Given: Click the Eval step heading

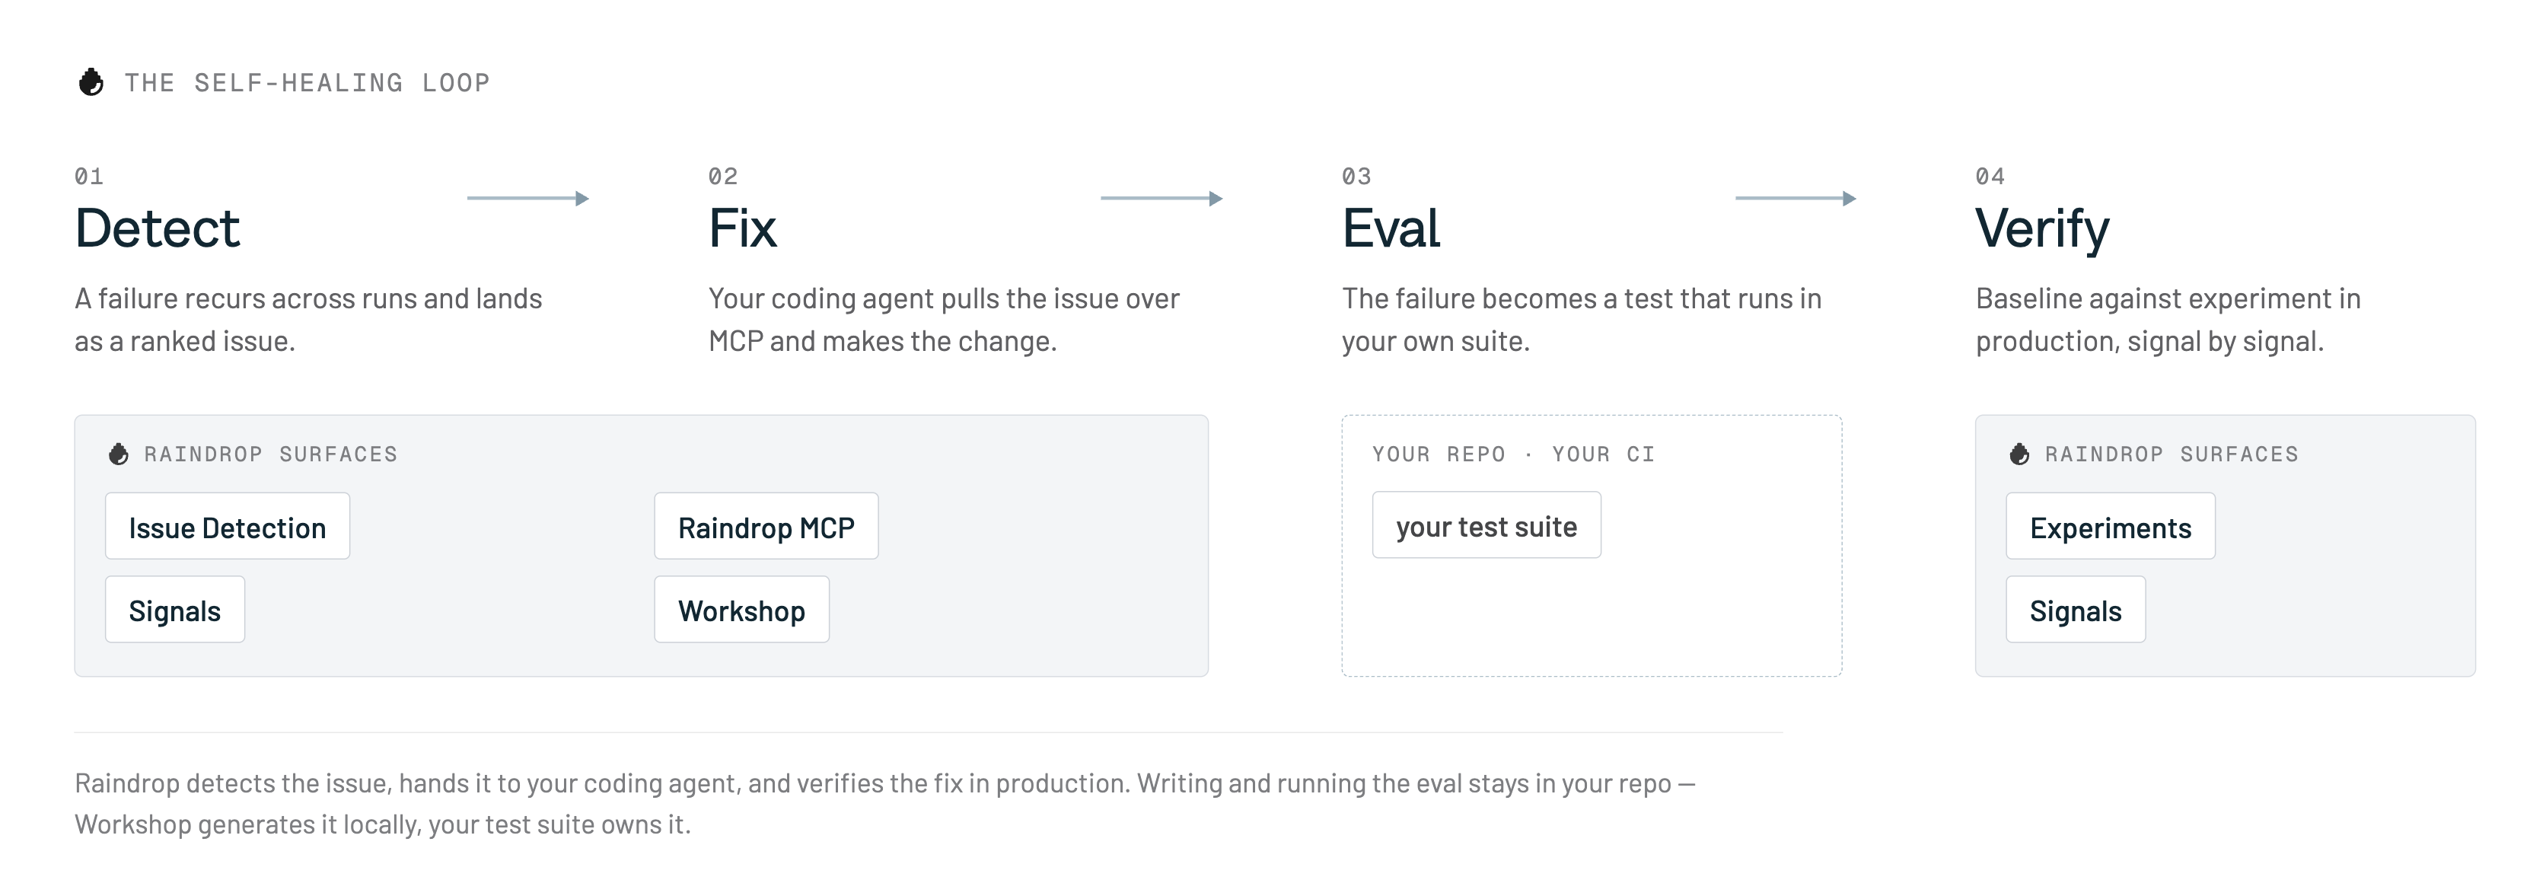Looking at the screenshot, I should (x=1391, y=229).
